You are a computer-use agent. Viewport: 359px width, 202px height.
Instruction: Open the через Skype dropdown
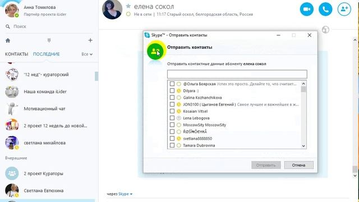[x=125, y=194]
